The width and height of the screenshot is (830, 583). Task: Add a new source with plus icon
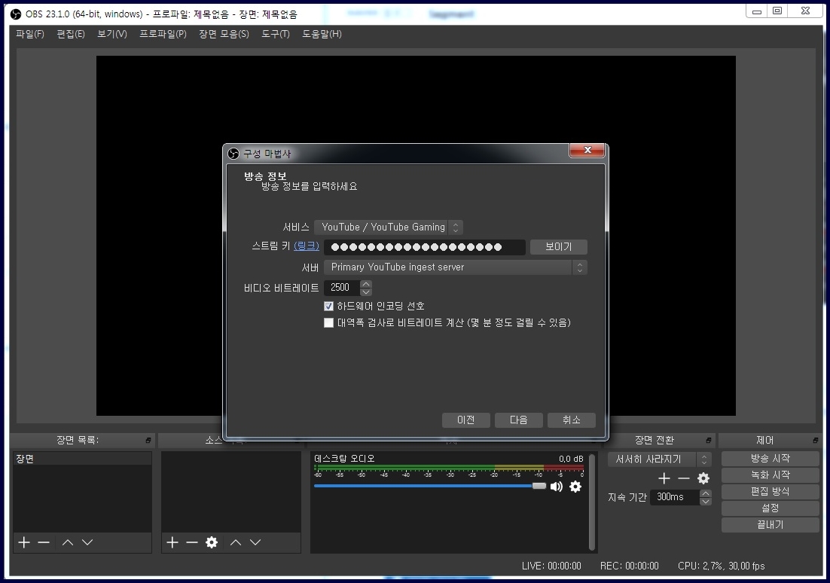172,542
